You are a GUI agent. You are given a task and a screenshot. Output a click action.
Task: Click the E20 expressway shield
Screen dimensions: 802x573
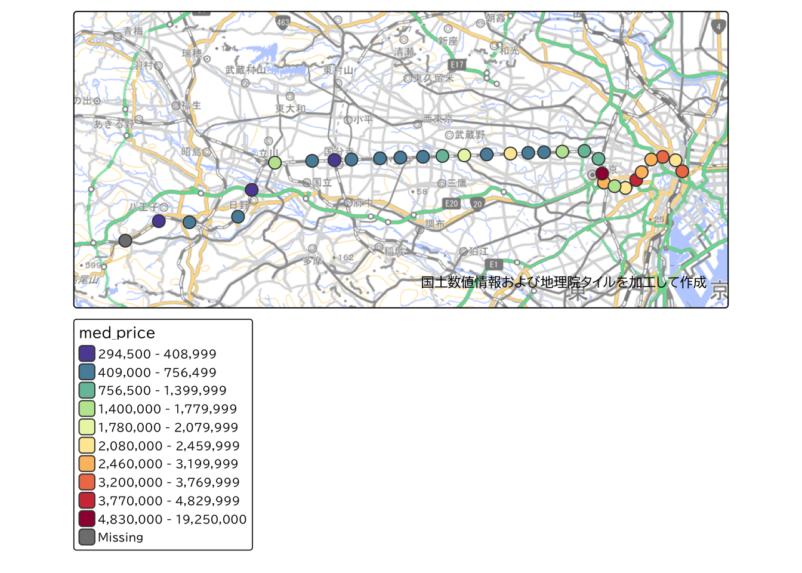[452, 204]
